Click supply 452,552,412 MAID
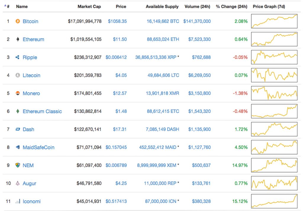Screen dimensions: 303x211 point(158,147)
